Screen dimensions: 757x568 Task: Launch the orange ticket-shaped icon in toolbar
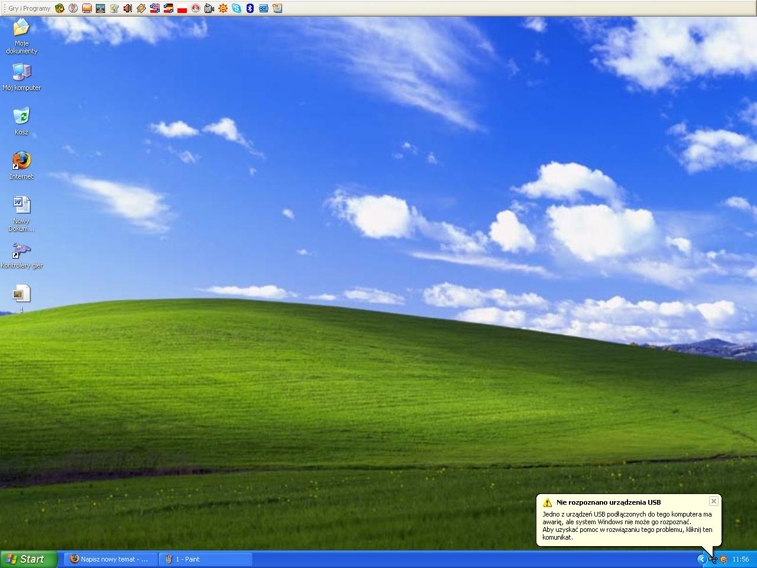[141, 8]
